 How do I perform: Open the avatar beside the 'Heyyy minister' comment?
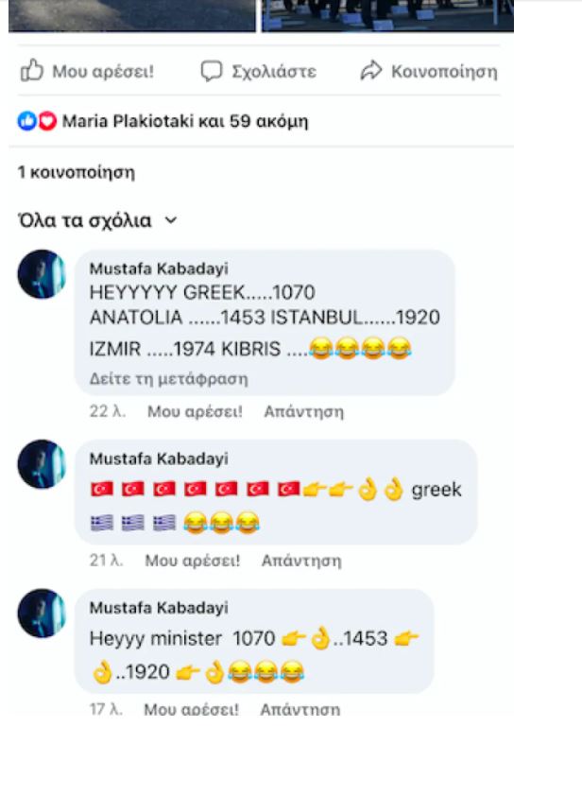(42, 614)
